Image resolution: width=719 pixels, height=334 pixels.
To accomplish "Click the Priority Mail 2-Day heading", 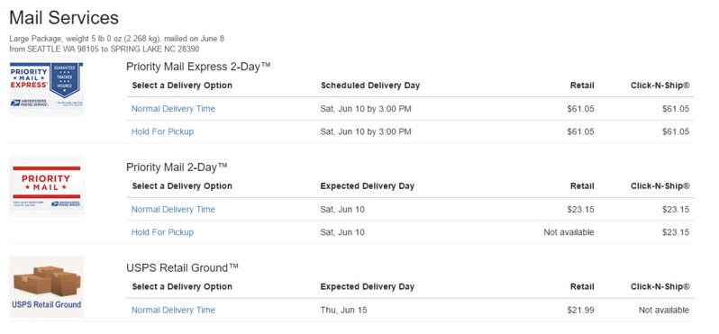I will click(177, 167).
